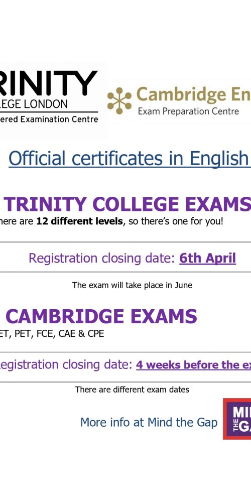This screenshot has height=502, width=251.
Task: Select the TRINITY COLLEGE EXAMS heading
Action: [x=128, y=204]
